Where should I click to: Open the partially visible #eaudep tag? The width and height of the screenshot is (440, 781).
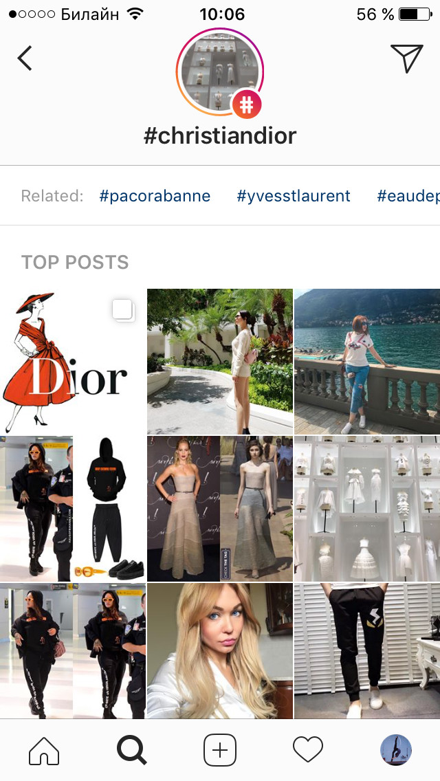[x=408, y=196]
